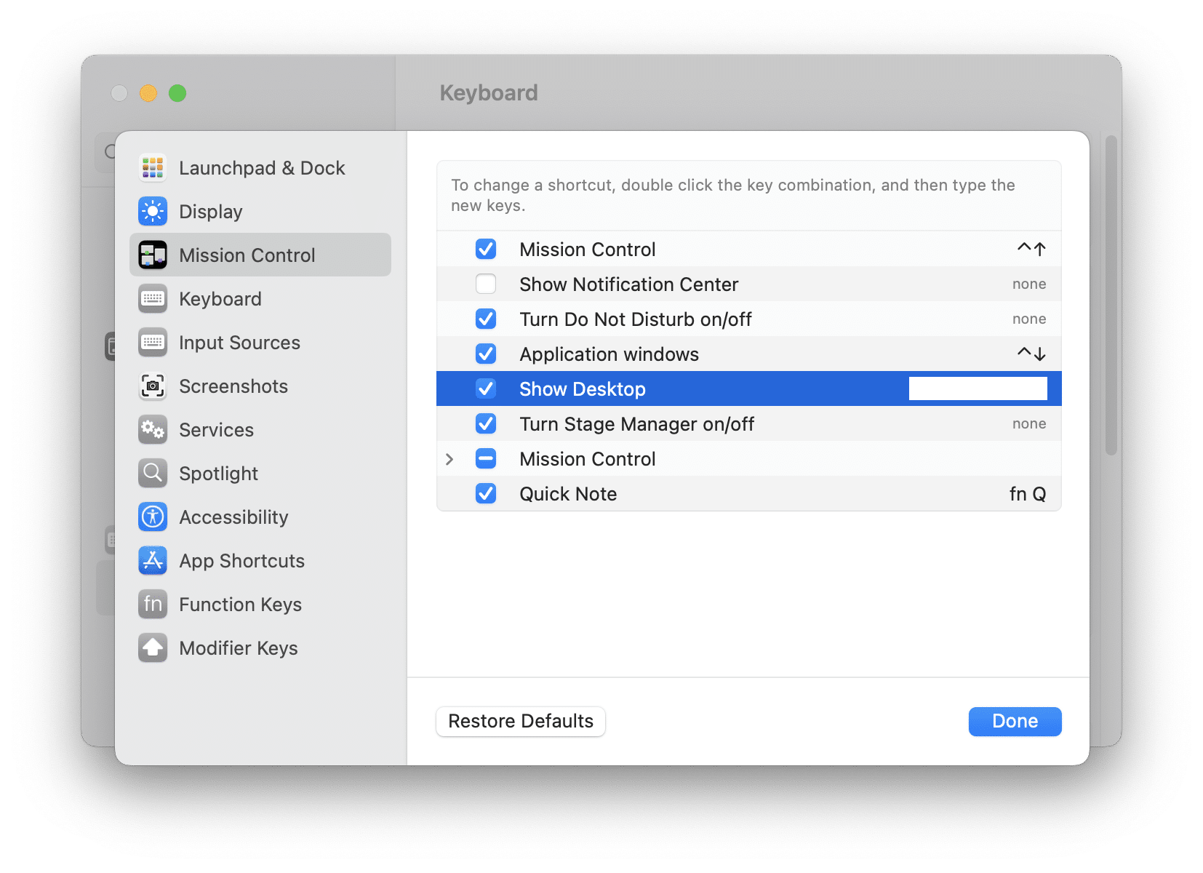Screen dimensions: 1203x873
Task: Click the Screenshots camera icon
Action: click(x=152, y=386)
